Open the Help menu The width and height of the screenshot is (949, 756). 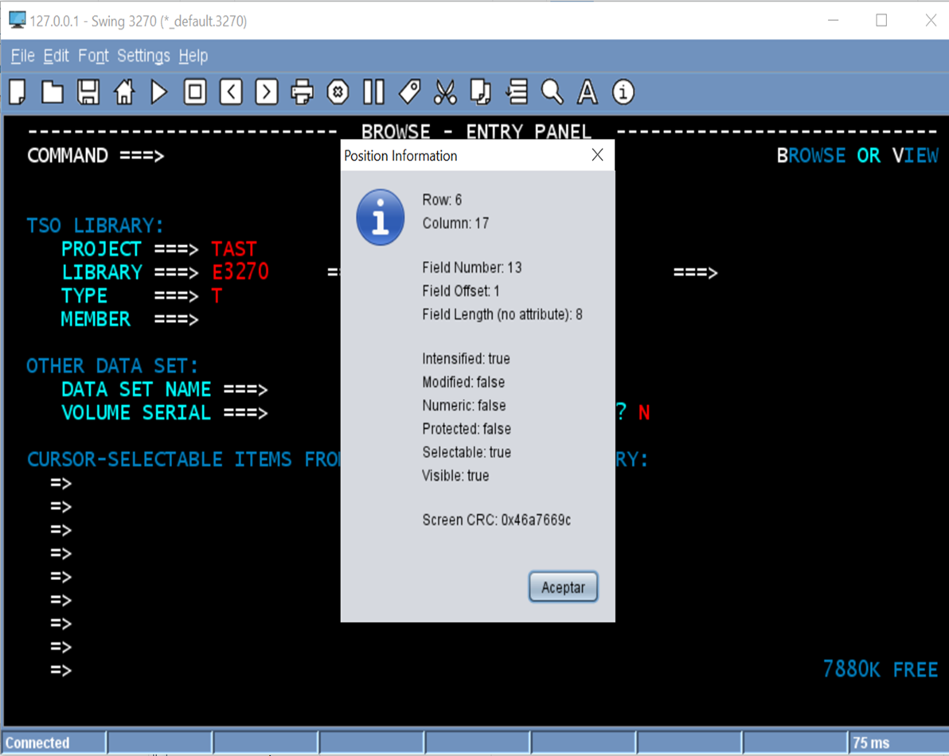(x=193, y=56)
